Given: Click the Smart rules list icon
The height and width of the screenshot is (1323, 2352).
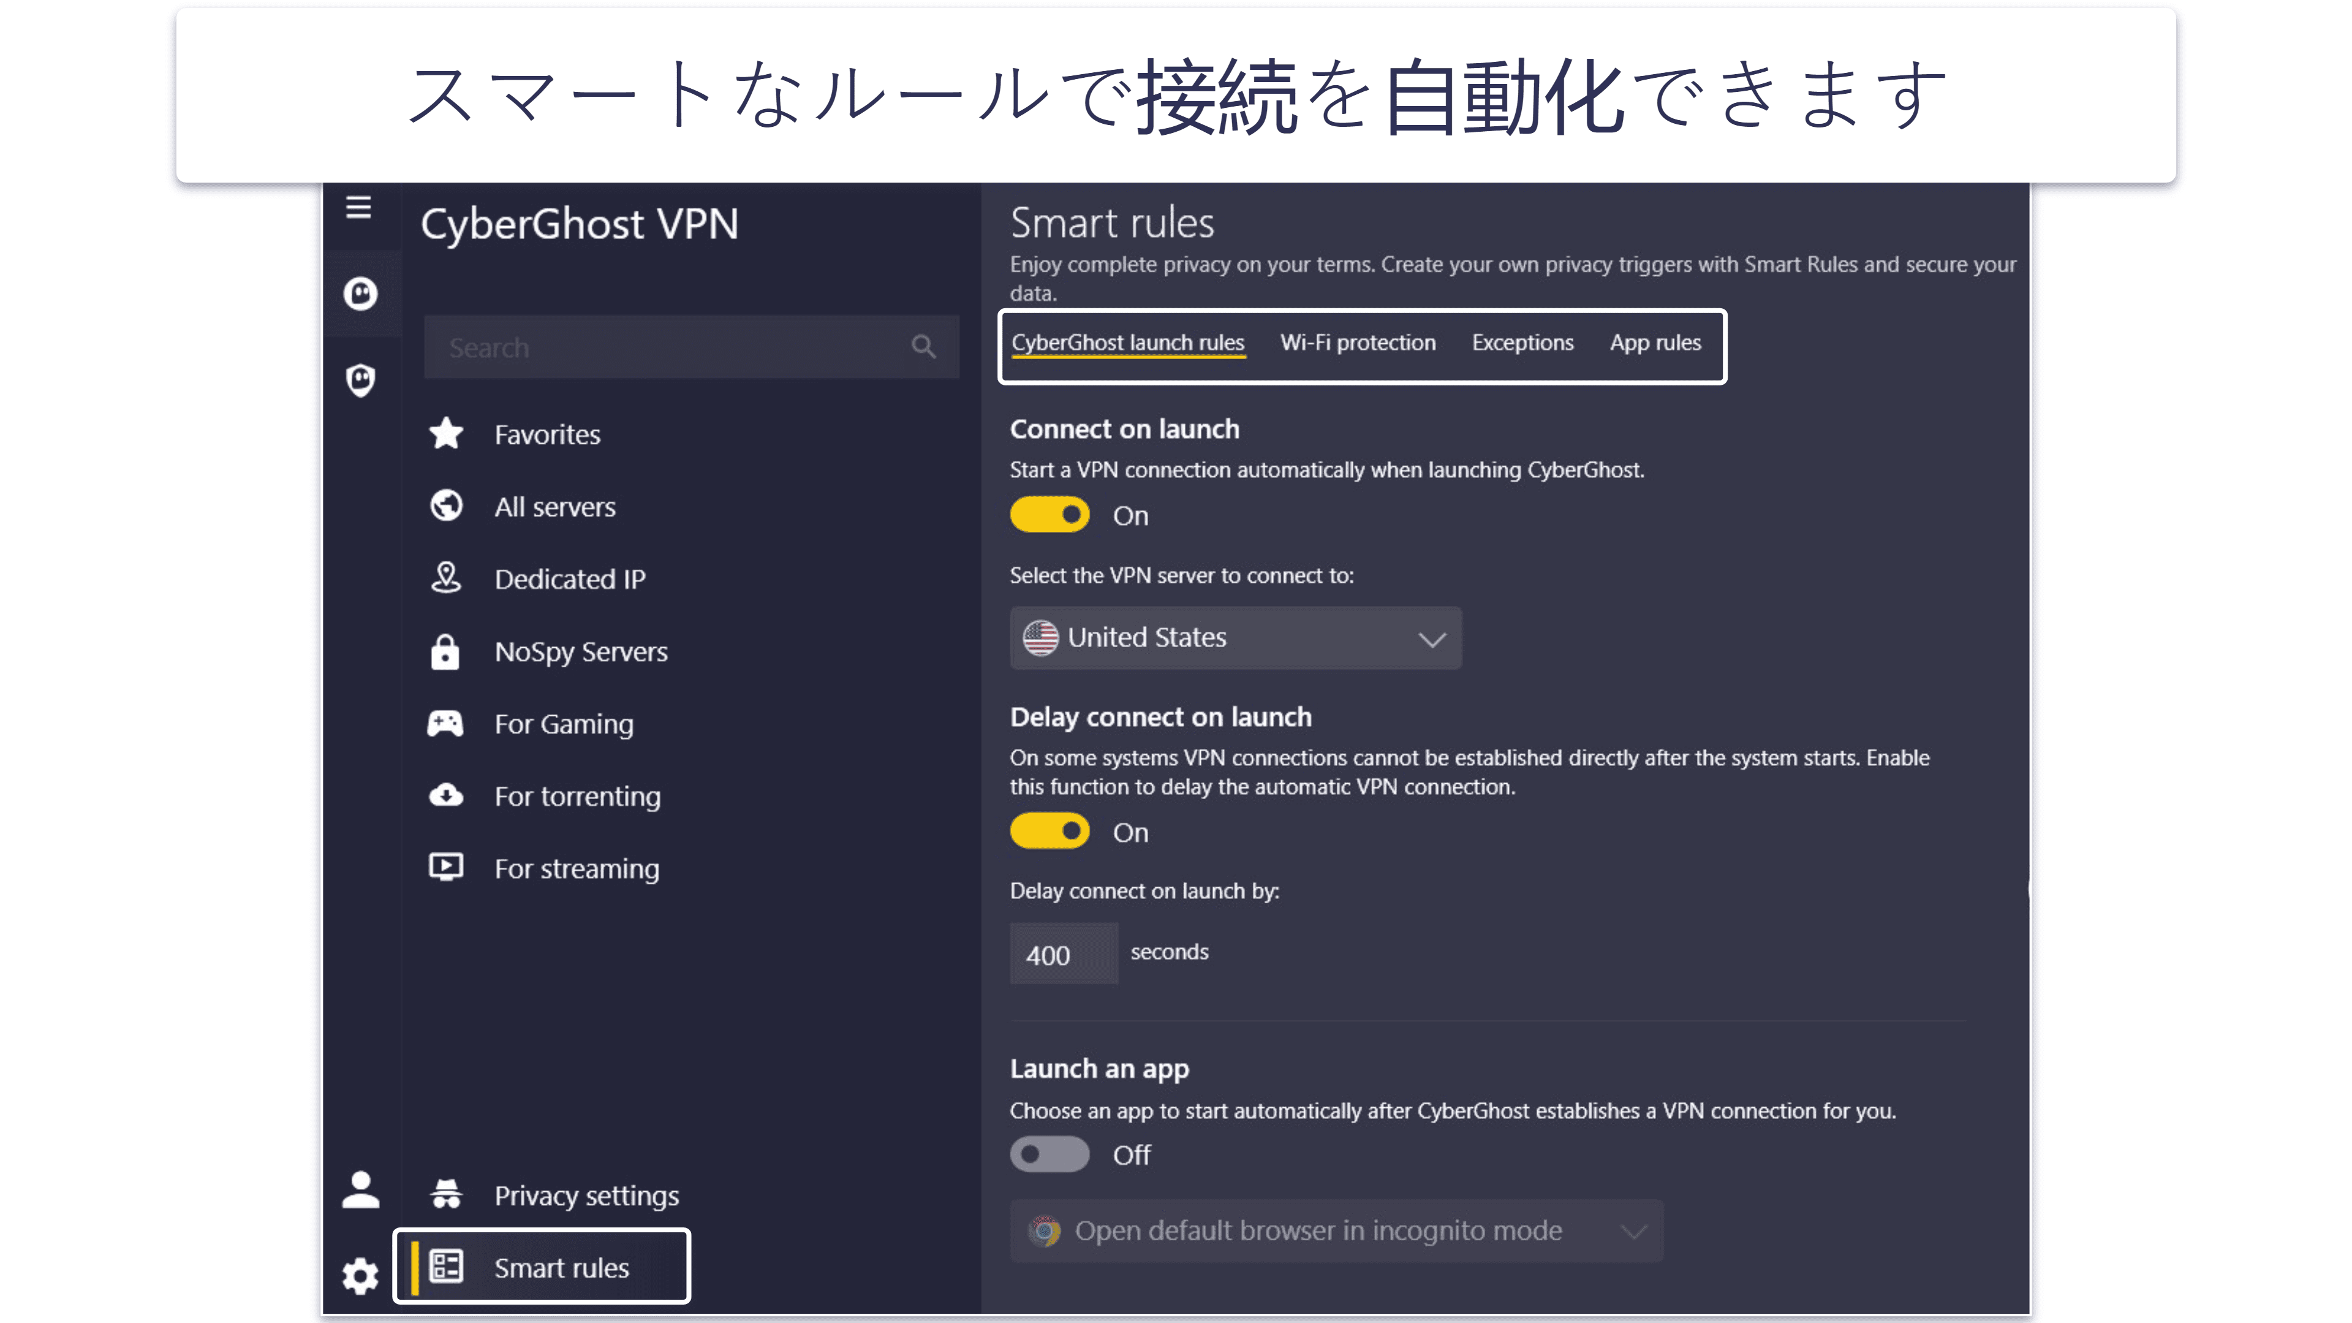Looking at the screenshot, I should (x=447, y=1267).
